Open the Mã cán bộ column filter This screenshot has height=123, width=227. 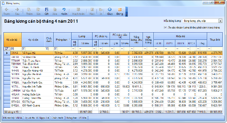tap(20, 40)
